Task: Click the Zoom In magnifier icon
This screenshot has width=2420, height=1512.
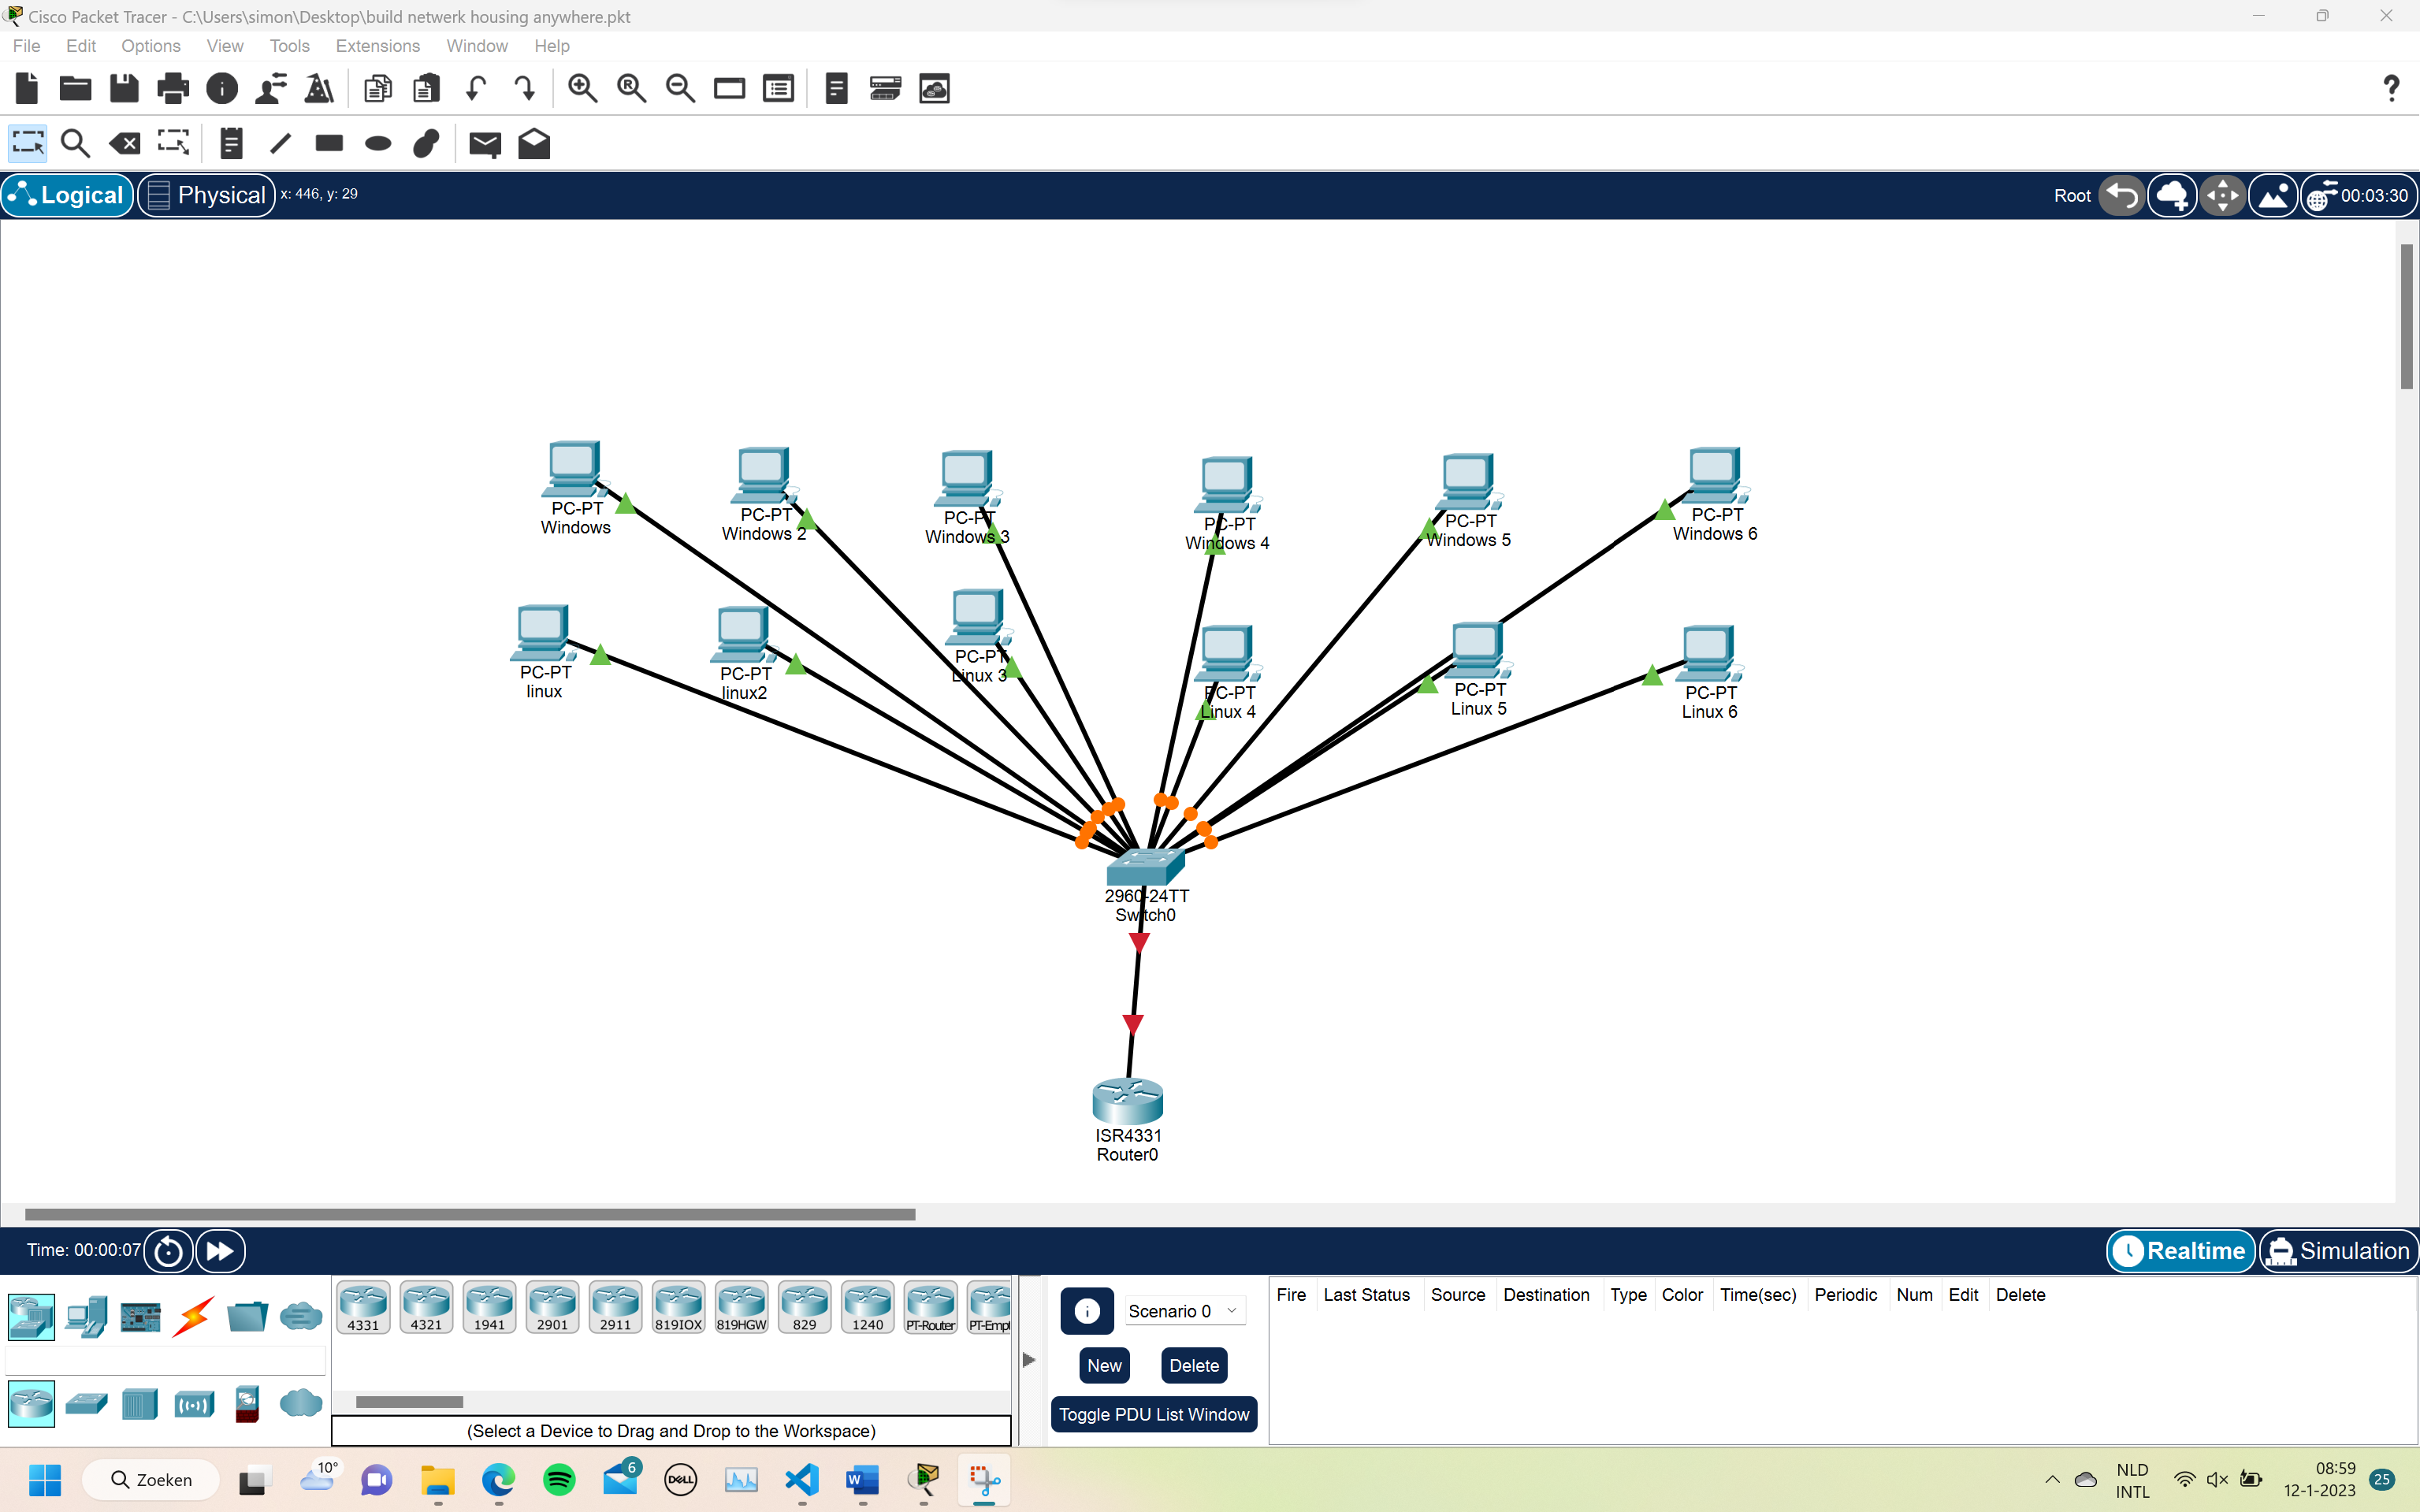Action: click(582, 89)
